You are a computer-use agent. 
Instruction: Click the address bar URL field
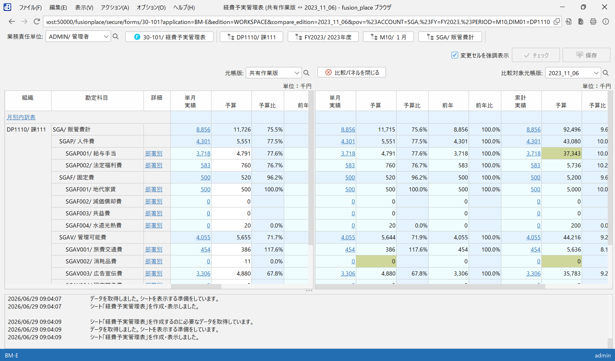click(x=298, y=22)
